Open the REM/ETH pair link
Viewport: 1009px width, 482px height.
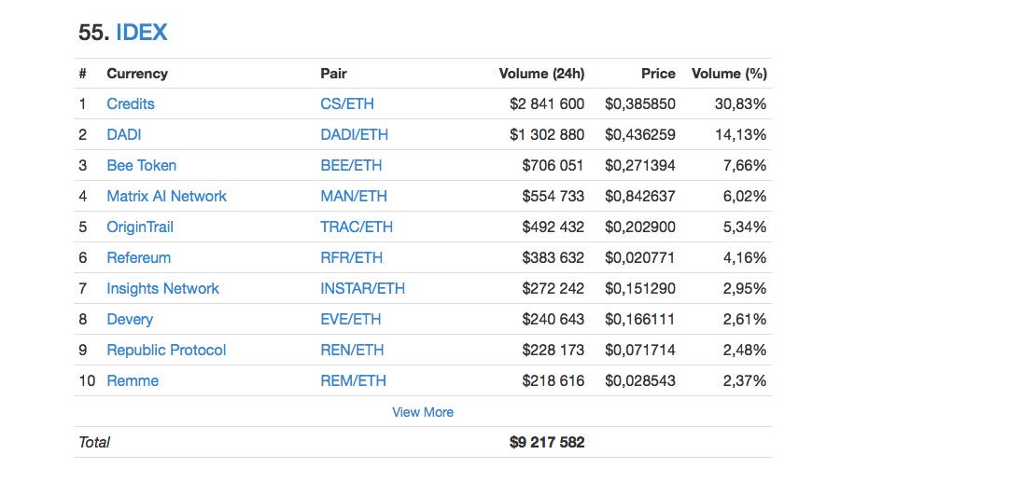353,381
